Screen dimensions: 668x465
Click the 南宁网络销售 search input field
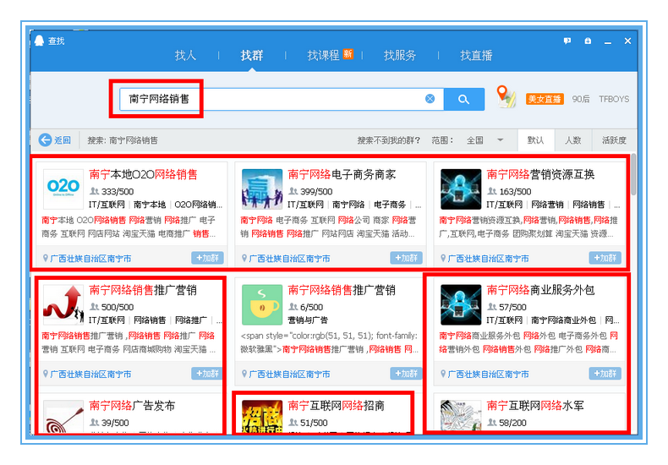pos(282,99)
